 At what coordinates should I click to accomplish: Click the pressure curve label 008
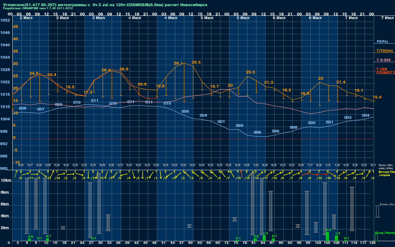click(x=23, y=108)
